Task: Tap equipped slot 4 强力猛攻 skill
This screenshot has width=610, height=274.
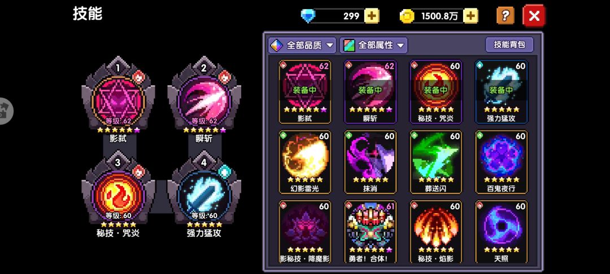Action: [x=204, y=194]
